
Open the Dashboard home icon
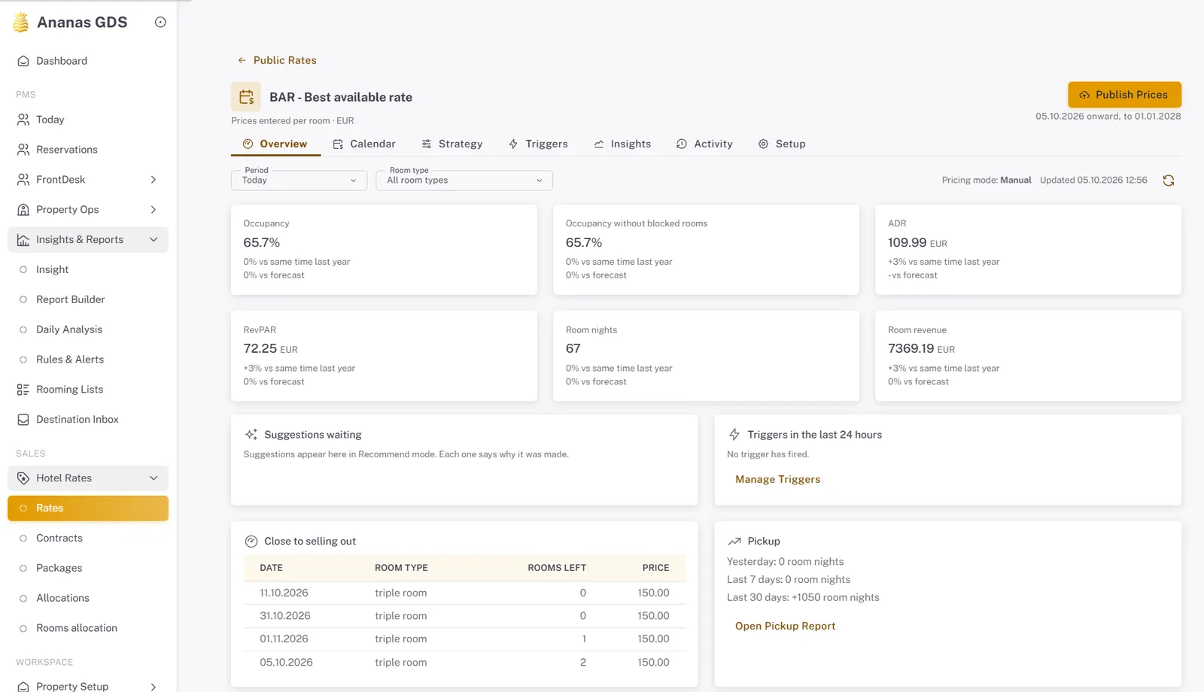23,61
